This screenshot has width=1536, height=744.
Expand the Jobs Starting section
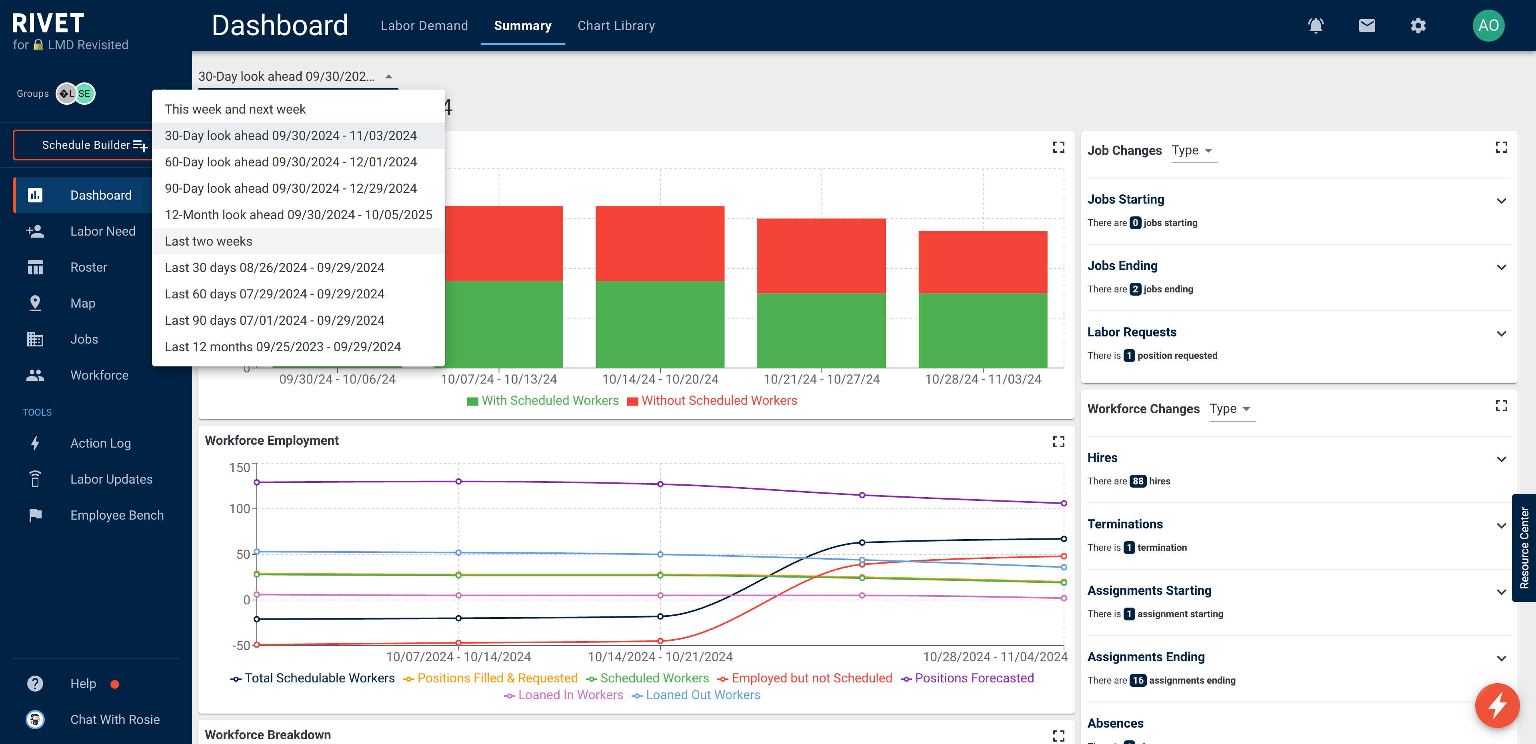coord(1502,200)
